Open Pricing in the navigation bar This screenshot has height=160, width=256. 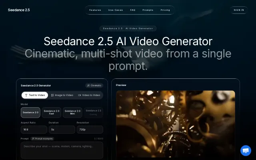tap(165, 10)
